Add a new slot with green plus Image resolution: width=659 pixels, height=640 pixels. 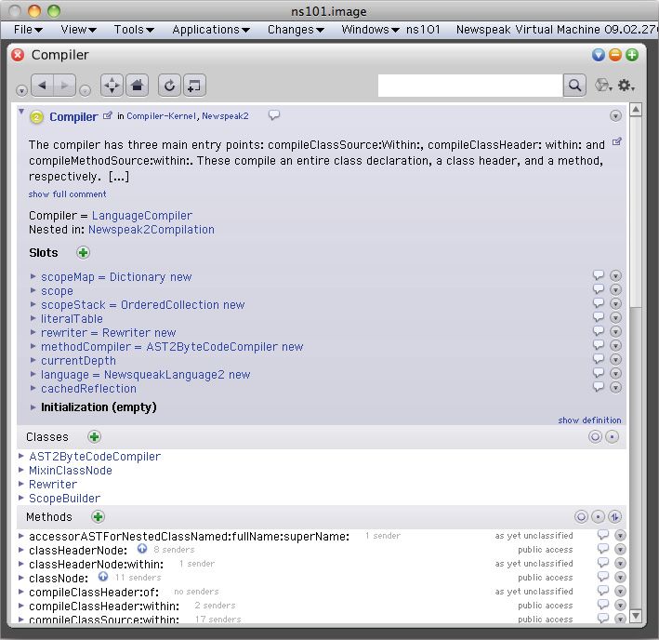click(x=84, y=253)
